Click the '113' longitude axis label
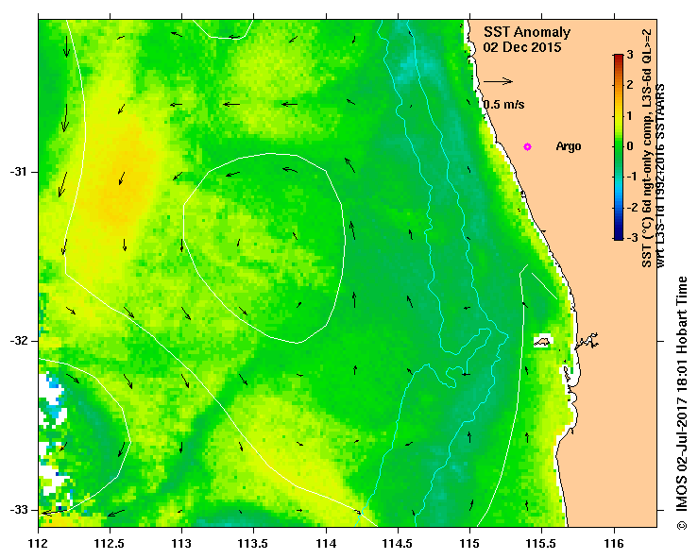 pos(181,544)
